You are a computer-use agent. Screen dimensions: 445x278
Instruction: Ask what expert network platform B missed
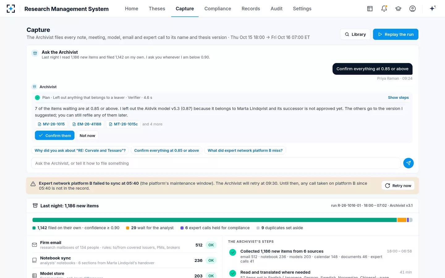pyautogui.click(x=245, y=150)
